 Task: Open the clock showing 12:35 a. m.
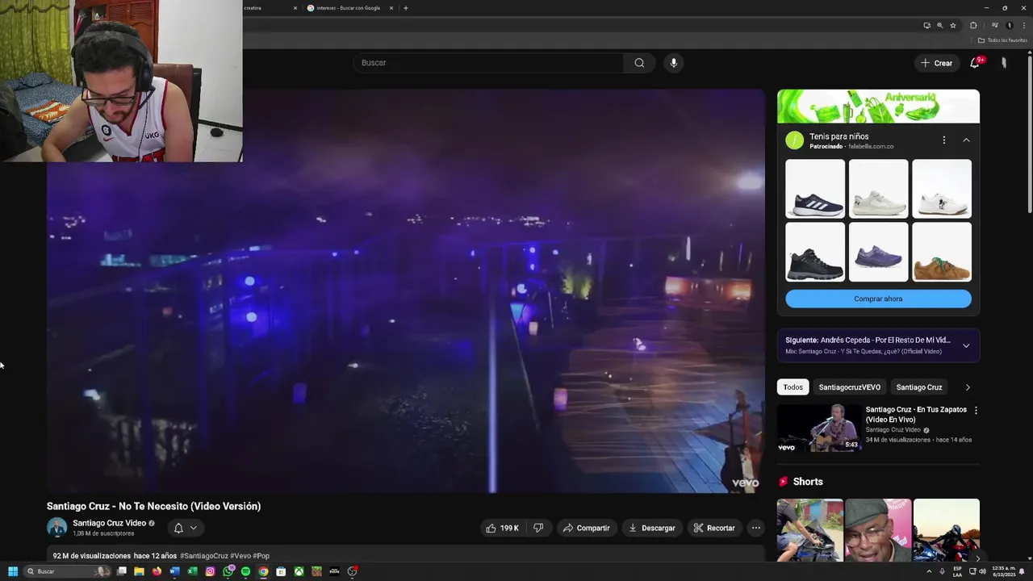coord(1005,571)
